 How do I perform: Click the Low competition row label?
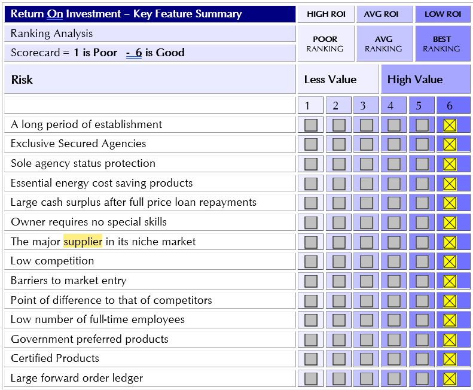(52, 261)
